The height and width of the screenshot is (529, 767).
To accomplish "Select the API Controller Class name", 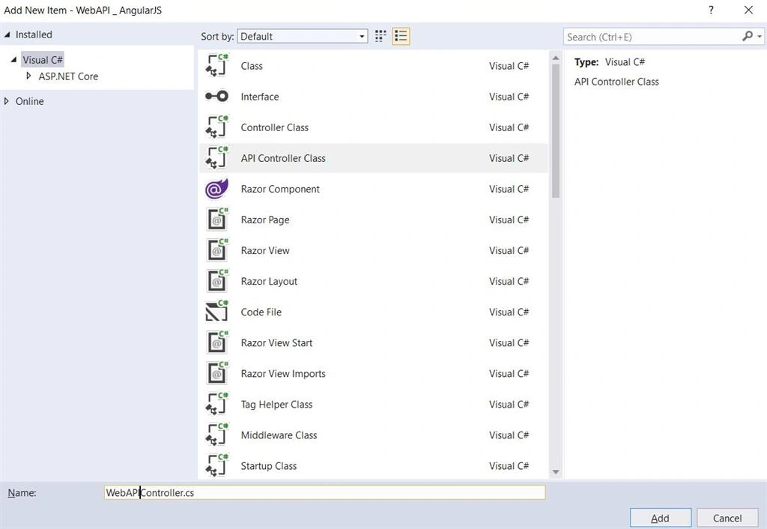I will 282,159.
